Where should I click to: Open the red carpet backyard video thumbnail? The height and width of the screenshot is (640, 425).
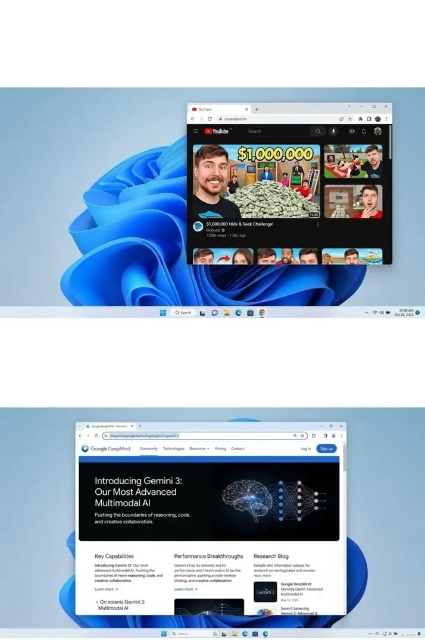[354, 161]
